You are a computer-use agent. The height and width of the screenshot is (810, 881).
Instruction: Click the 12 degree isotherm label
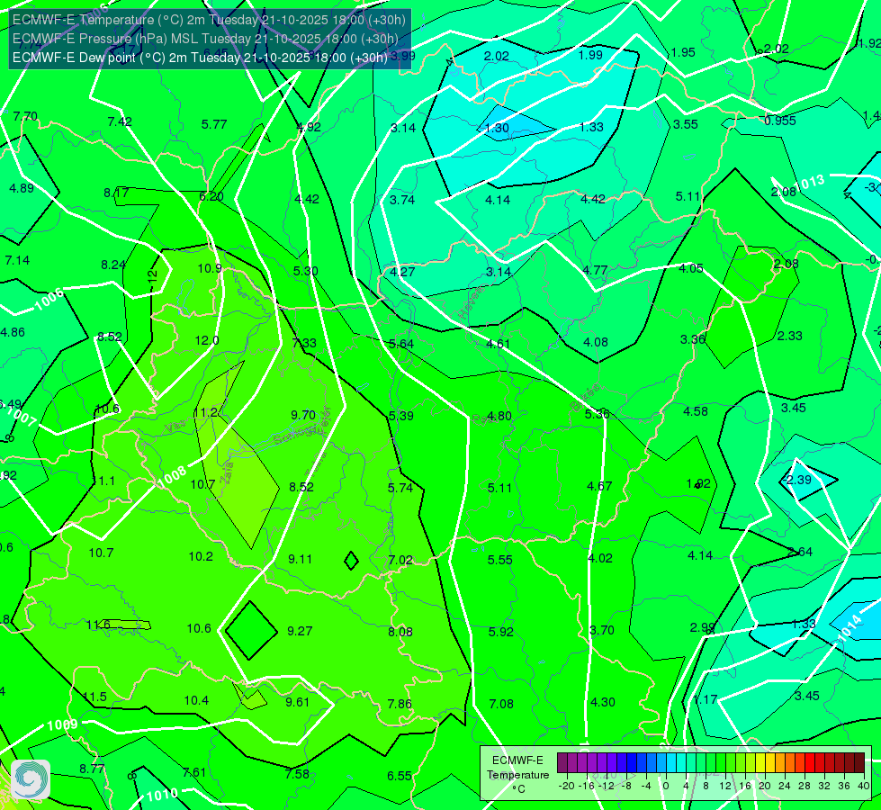(152, 275)
